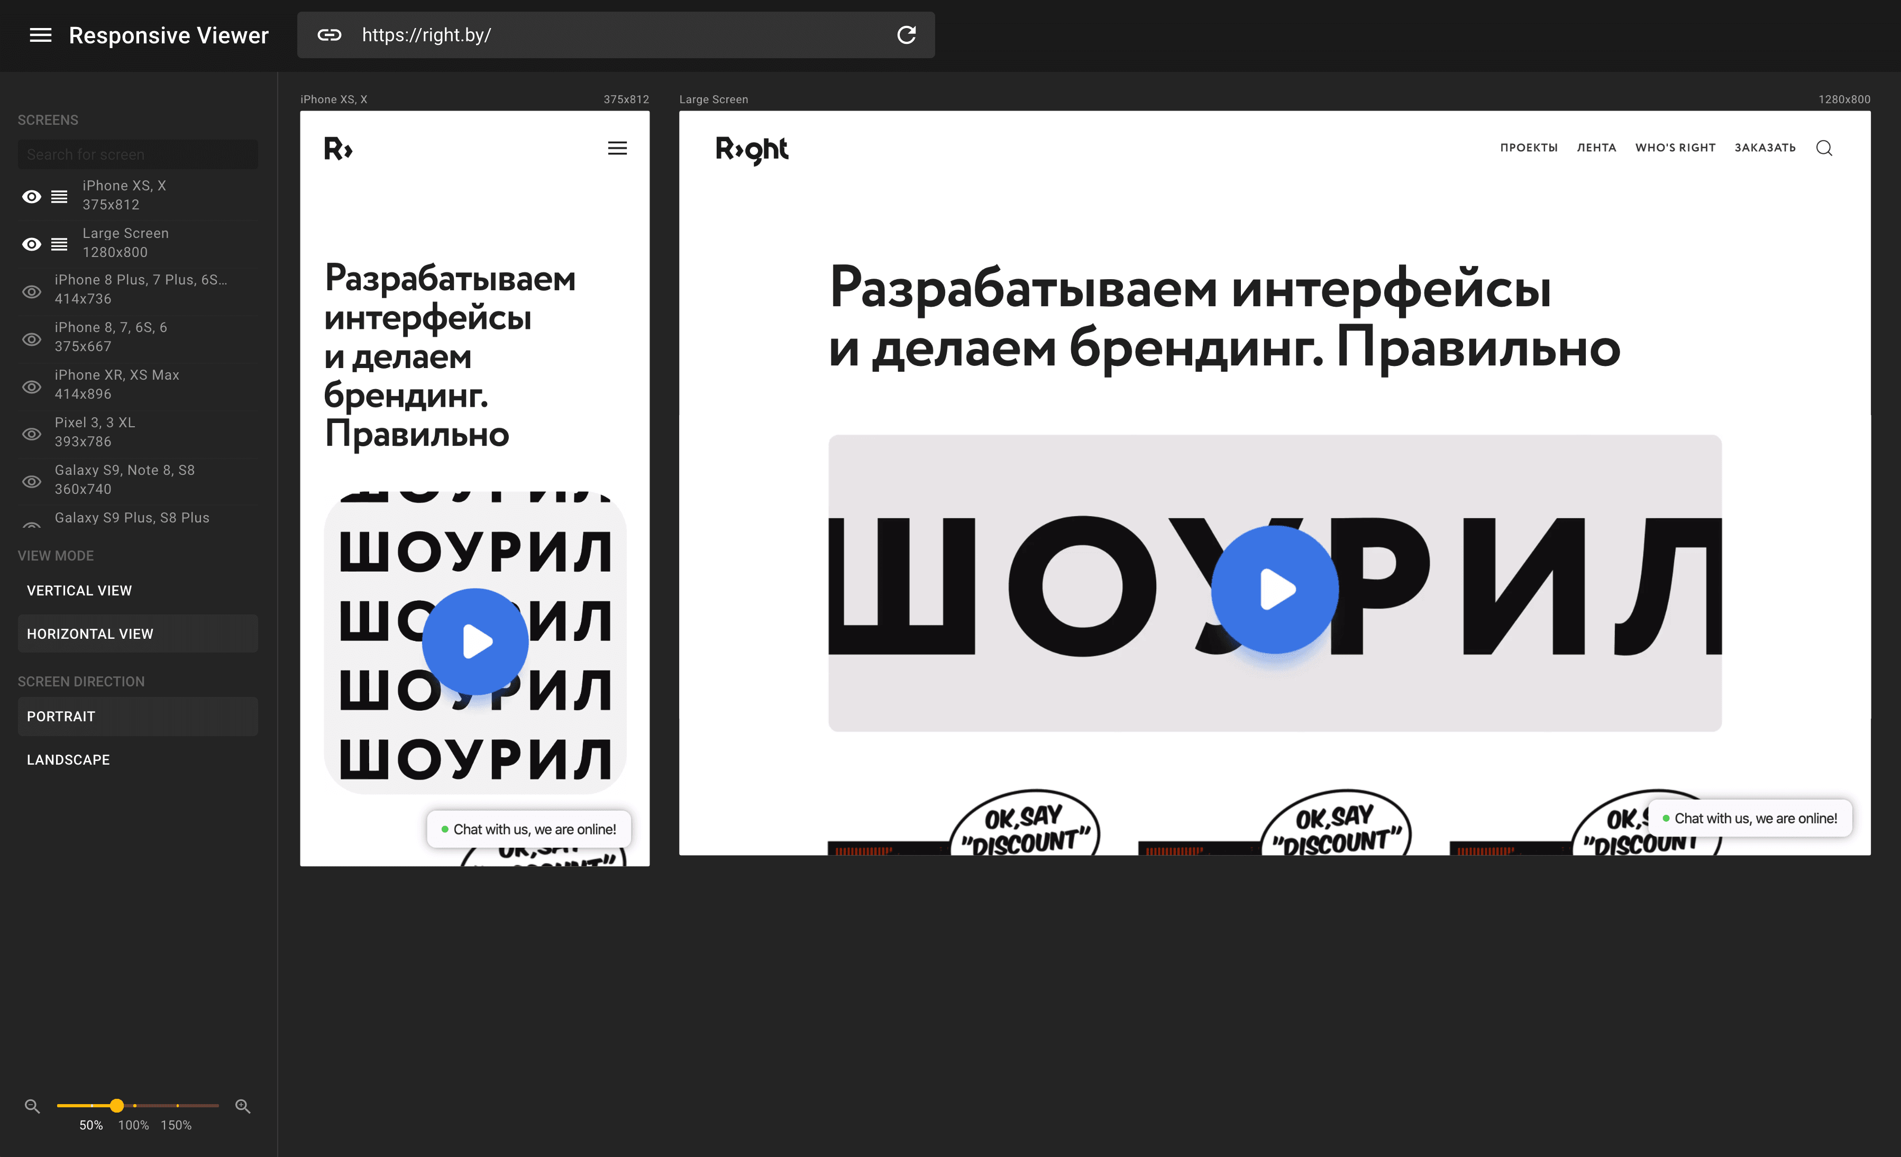The image size is (1901, 1157).
Task: Select Landscape screen direction
Action: click(x=69, y=760)
